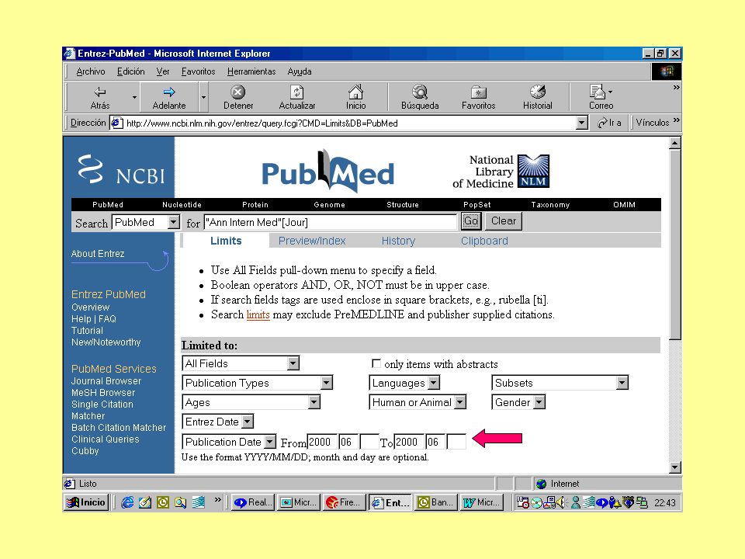
Task: Open the Clinical Queries link
Action: coord(105,439)
